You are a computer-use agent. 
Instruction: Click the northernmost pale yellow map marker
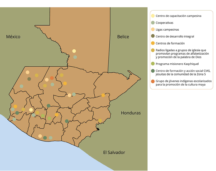[74, 51]
